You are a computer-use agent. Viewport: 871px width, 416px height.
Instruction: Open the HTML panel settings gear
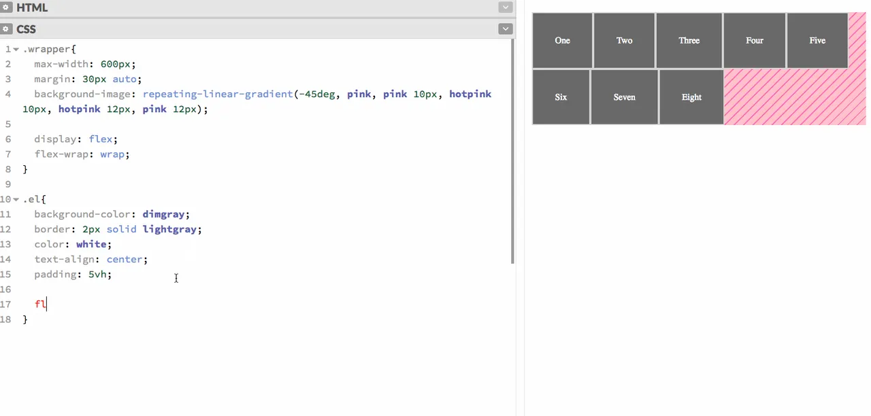pyautogui.click(x=6, y=7)
